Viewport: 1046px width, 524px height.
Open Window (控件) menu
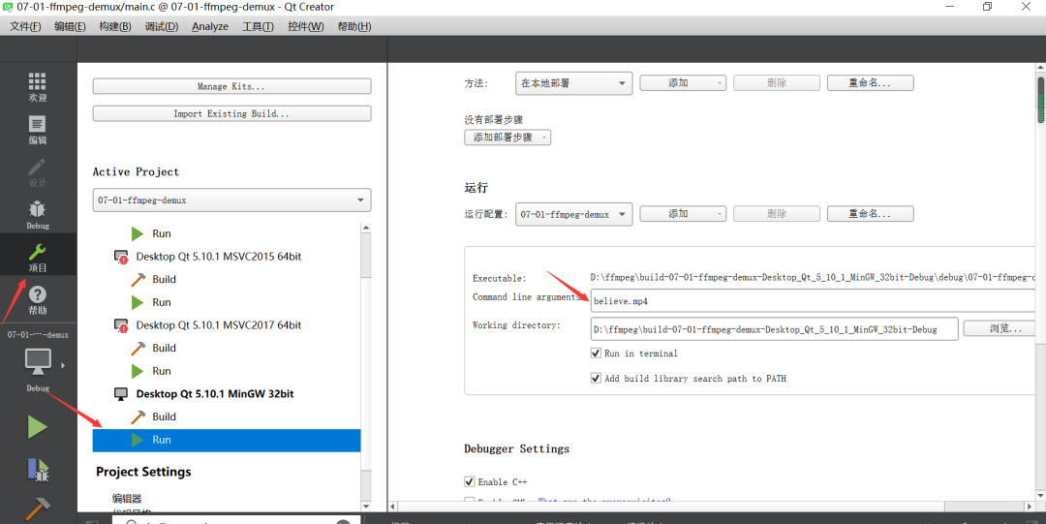305,26
